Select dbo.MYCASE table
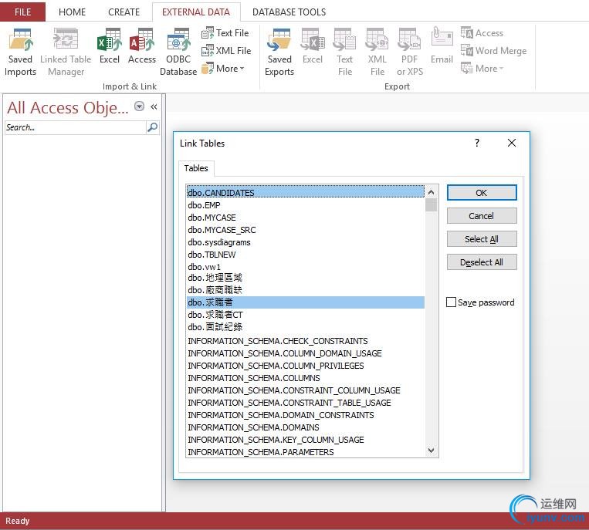Image resolution: width=589 pixels, height=530 pixels. point(306,218)
